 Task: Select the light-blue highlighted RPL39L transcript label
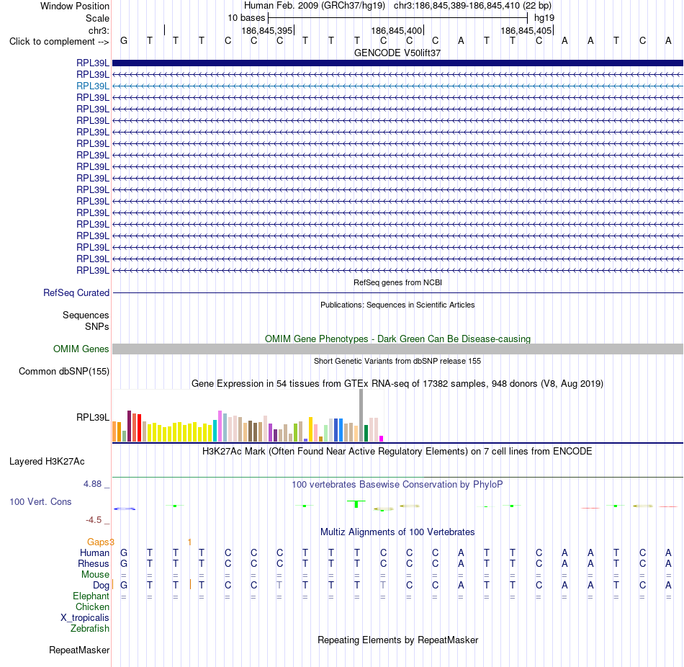click(x=93, y=86)
